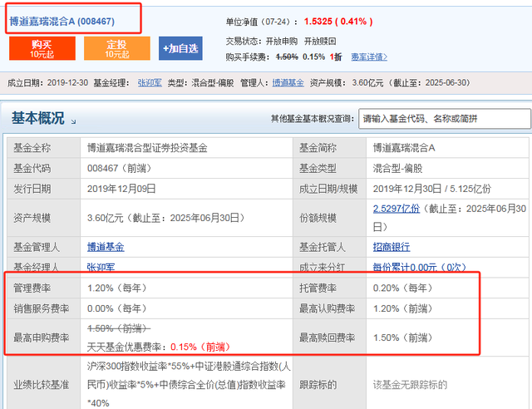Select the 1.50%（前端）redemption fee cell
Image resolution: width=532 pixels, height=409 pixels.
447,338
